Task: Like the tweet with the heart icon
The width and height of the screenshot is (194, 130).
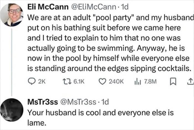Action: pyautogui.click(x=103, y=81)
